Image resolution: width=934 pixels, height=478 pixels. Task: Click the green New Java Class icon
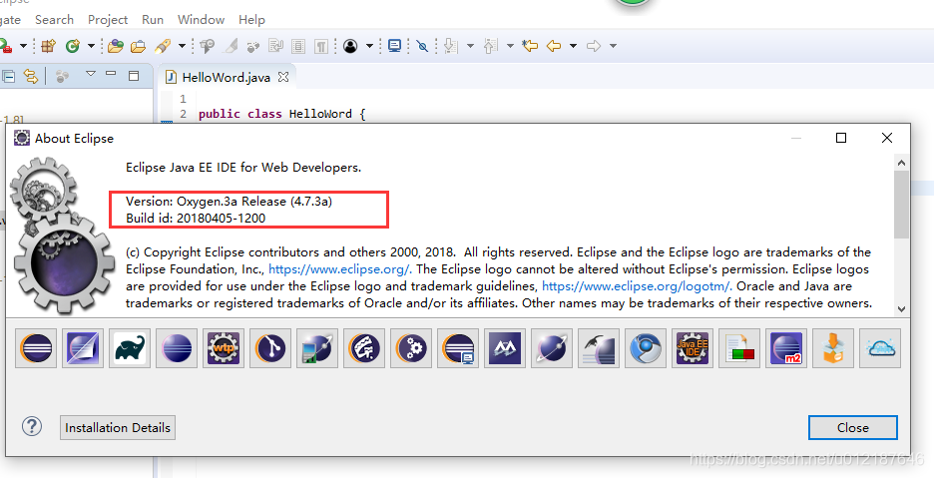pyautogui.click(x=73, y=46)
